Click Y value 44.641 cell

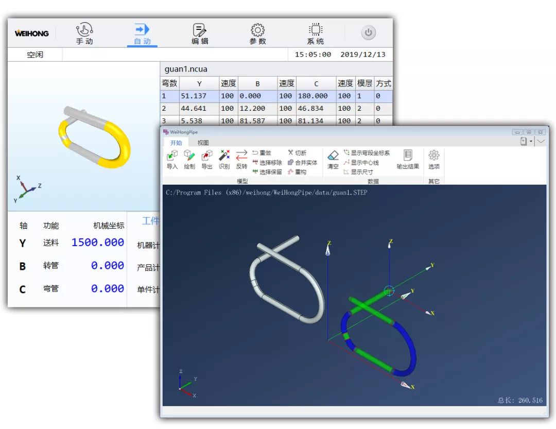click(x=199, y=108)
